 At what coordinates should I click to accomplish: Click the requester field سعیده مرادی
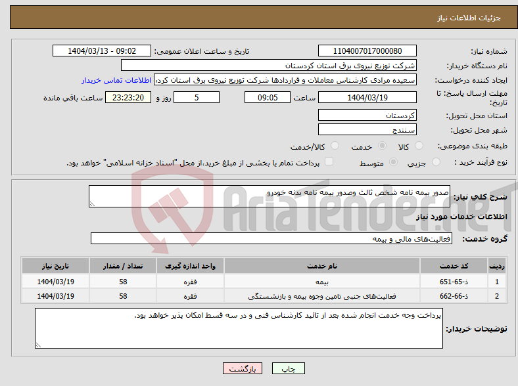pos(285,80)
